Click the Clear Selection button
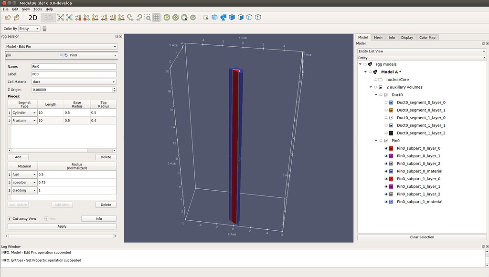Image resolution: width=489 pixels, height=277 pixels. (422, 237)
